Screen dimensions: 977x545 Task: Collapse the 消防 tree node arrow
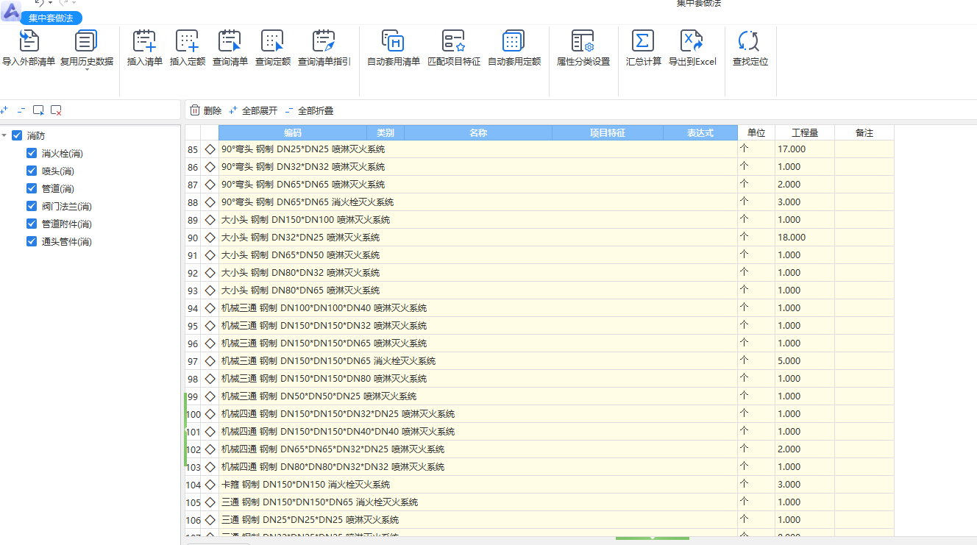pyautogui.click(x=4, y=136)
